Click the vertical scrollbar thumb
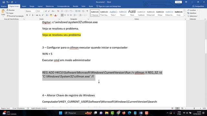The height and width of the screenshot is (116, 207). [x=206, y=46]
